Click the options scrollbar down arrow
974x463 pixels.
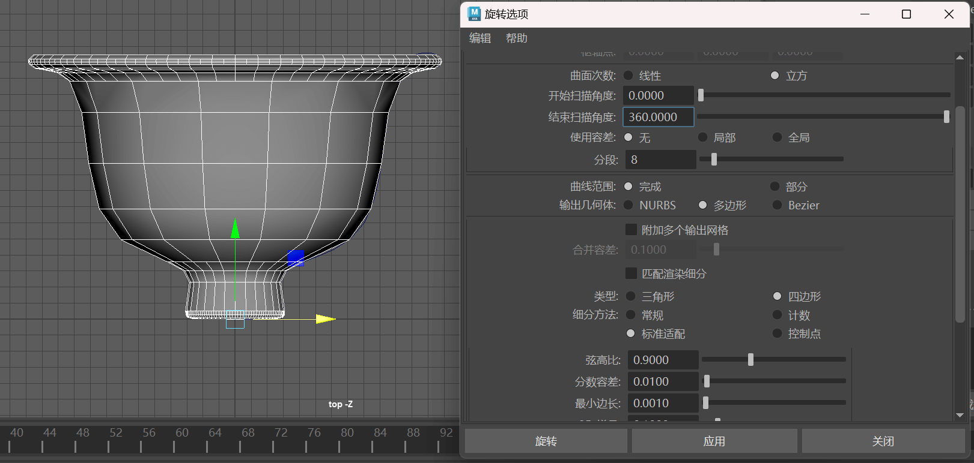[x=960, y=415]
